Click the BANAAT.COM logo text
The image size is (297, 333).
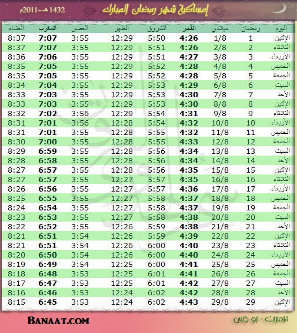coord(58,321)
